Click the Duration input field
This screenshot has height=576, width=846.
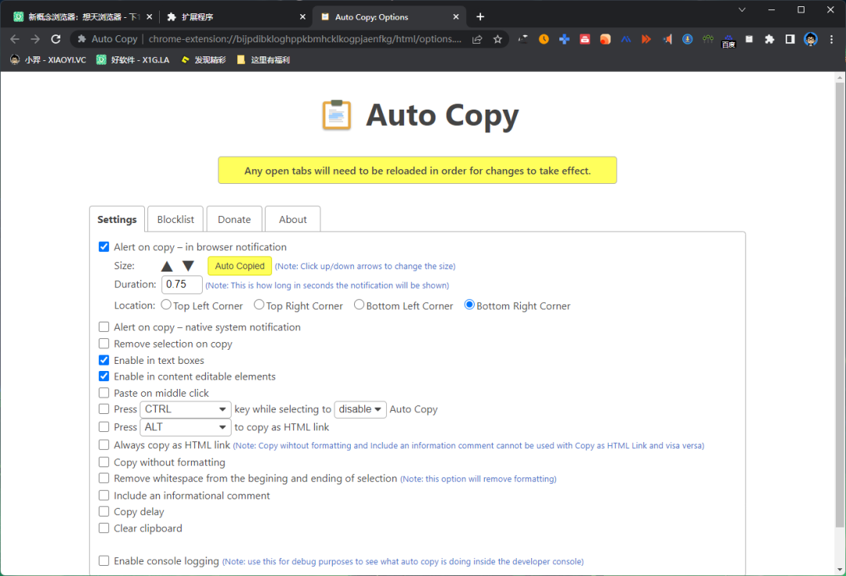pyautogui.click(x=182, y=285)
